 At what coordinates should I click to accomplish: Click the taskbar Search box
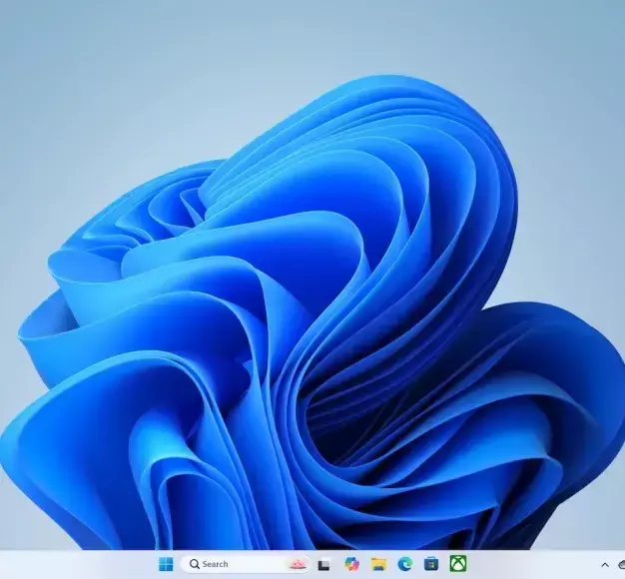click(x=246, y=564)
